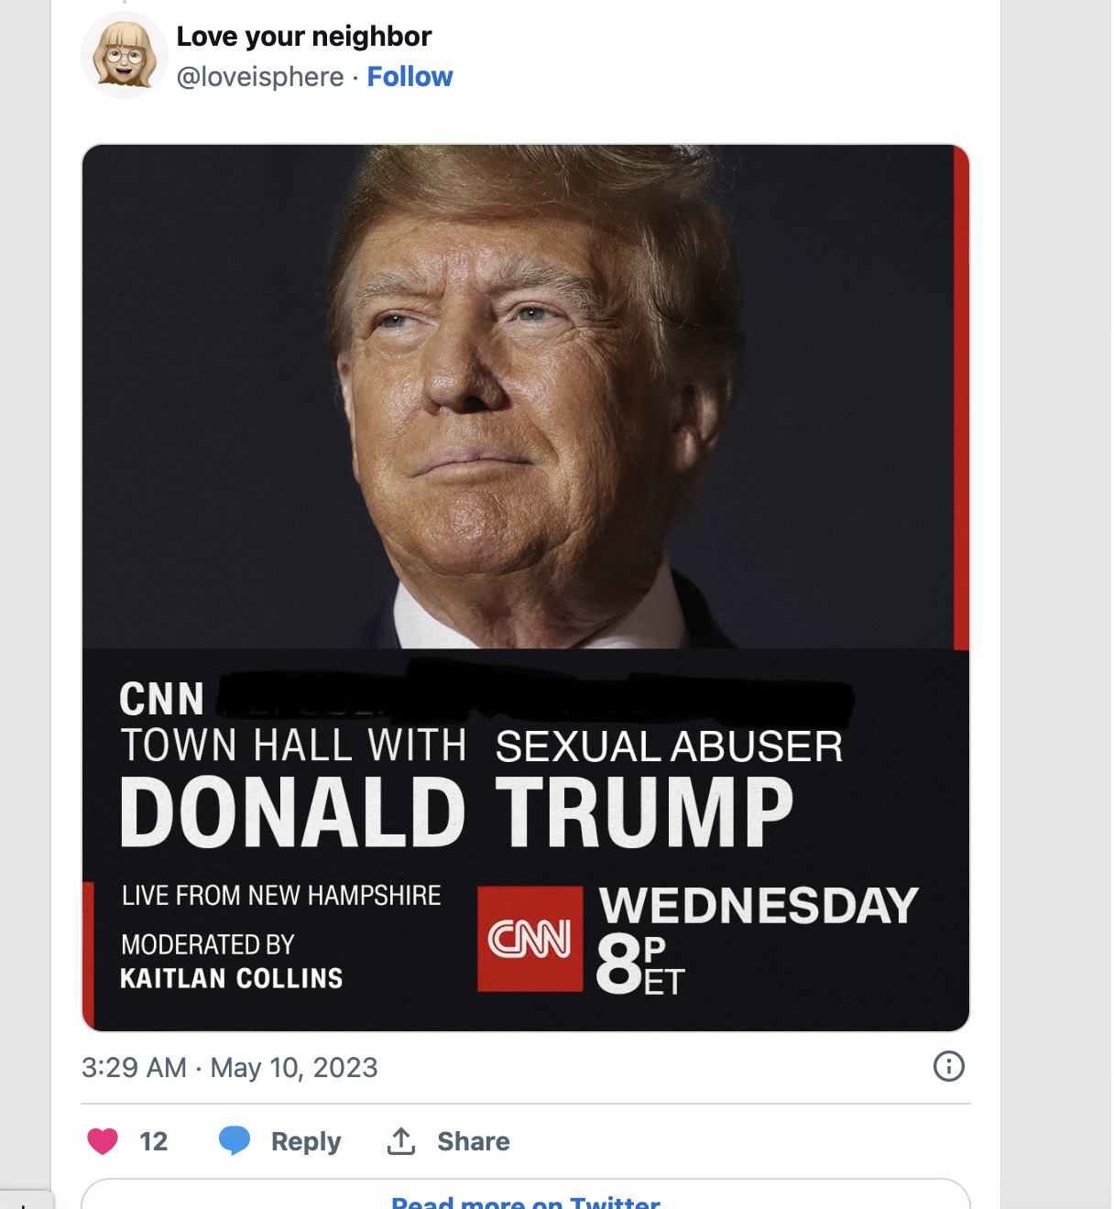Click the "WEDNESDAY" text in the image

(x=759, y=906)
